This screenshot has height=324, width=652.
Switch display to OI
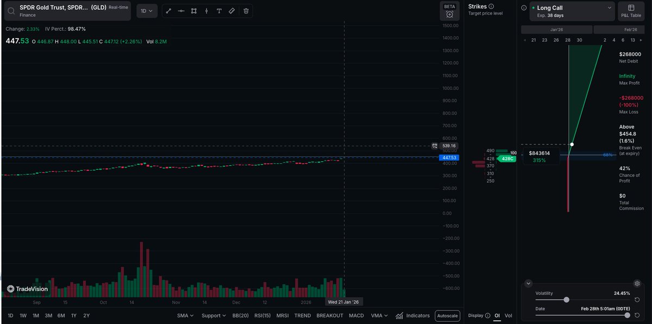(497, 315)
